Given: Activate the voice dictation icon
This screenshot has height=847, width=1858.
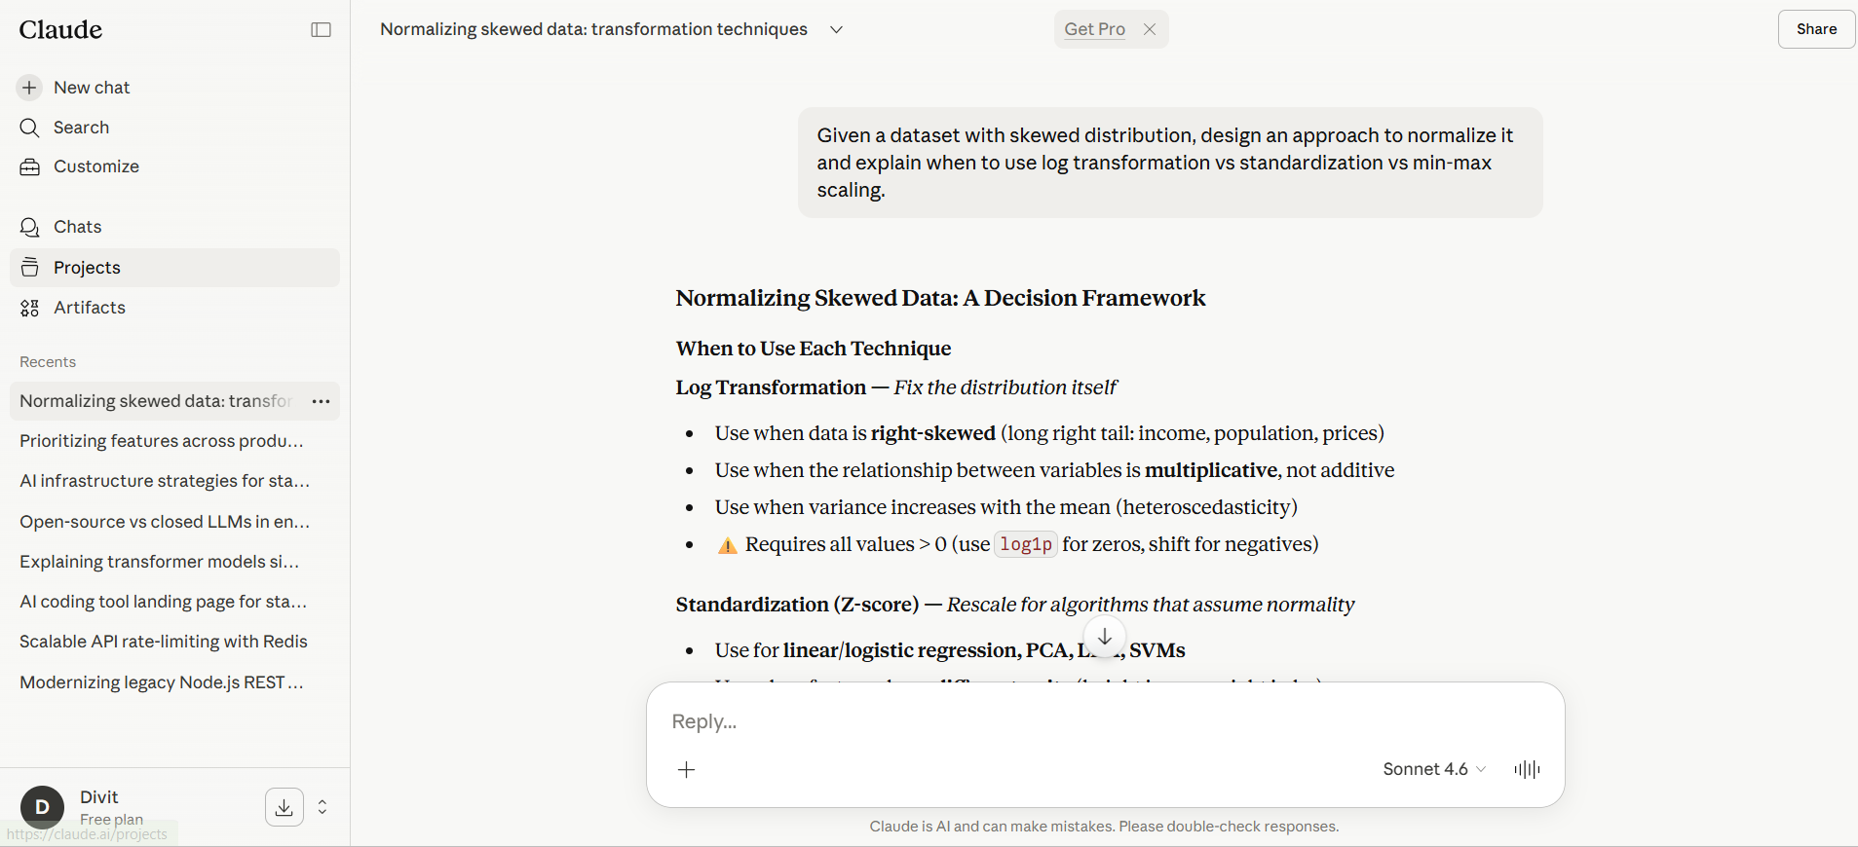Looking at the screenshot, I should [x=1526, y=769].
